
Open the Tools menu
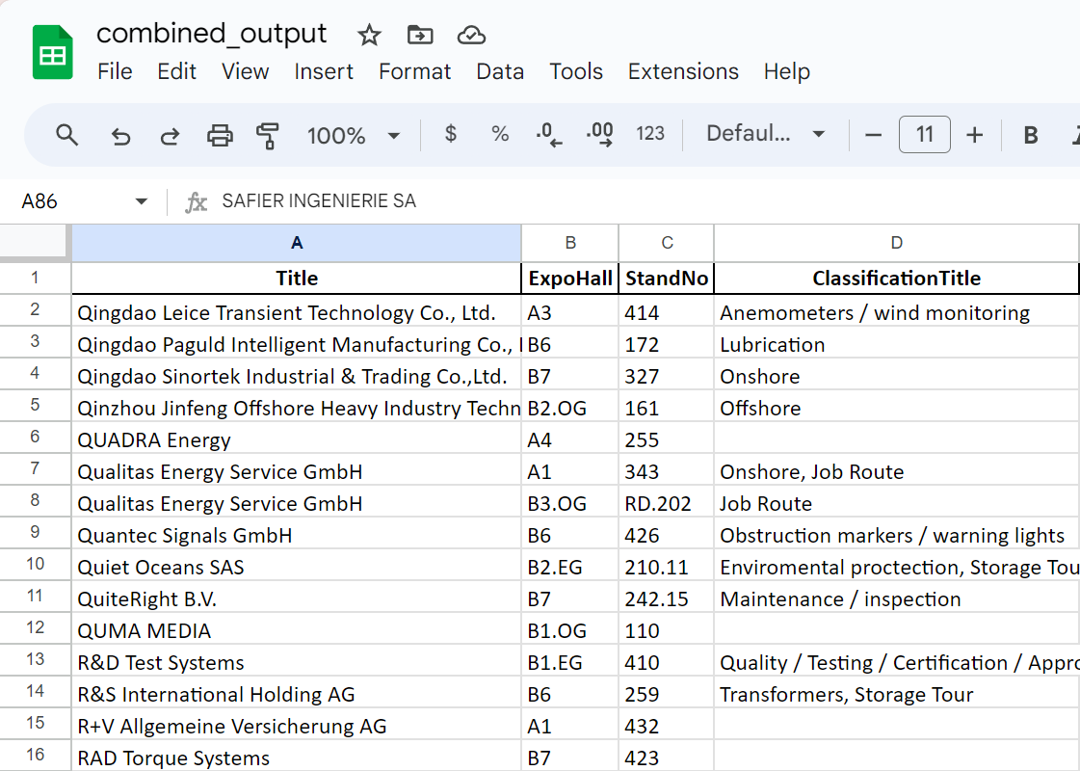tap(576, 71)
